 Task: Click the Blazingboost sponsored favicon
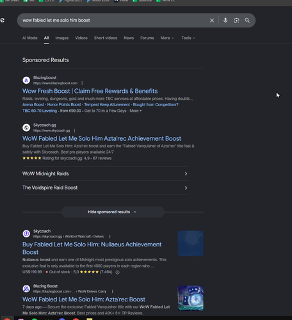tap(26, 81)
